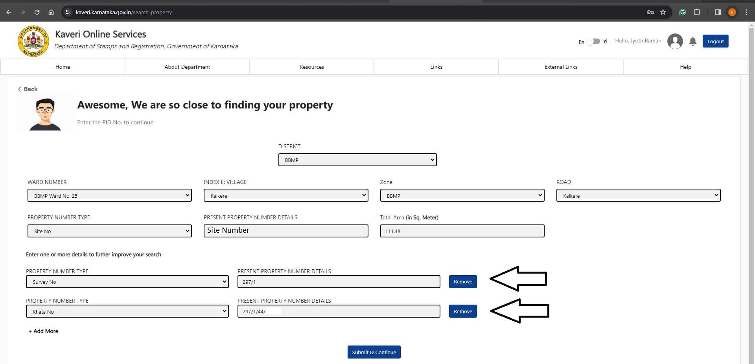Click the + Add More link
The width and height of the screenshot is (755, 364).
[43, 331]
